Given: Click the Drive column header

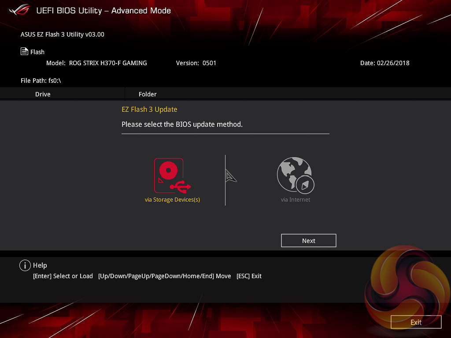Looking at the screenshot, I should point(43,94).
